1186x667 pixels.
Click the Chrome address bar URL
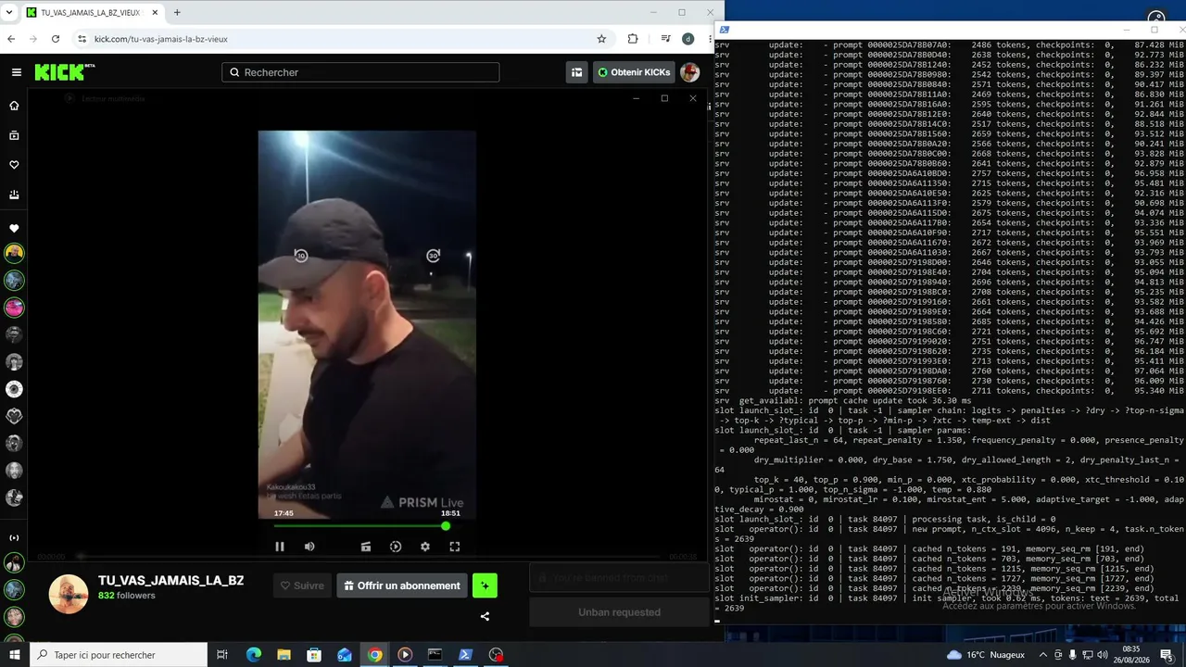(x=161, y=39)
